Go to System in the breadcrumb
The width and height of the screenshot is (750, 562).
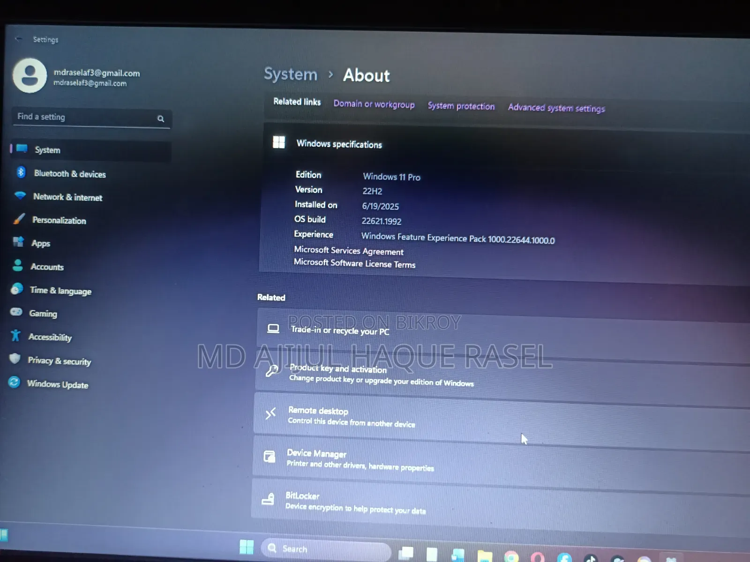click(x=291, y=74)
